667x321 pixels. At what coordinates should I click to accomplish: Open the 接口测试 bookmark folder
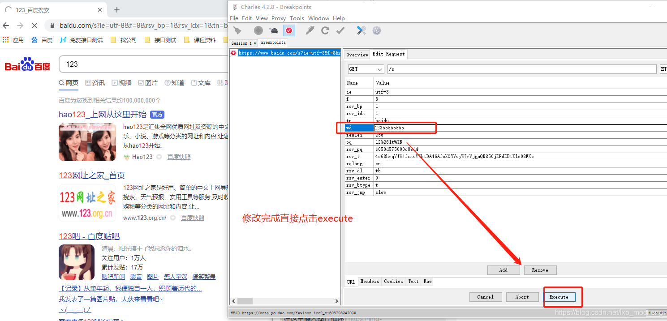[160, 40]
